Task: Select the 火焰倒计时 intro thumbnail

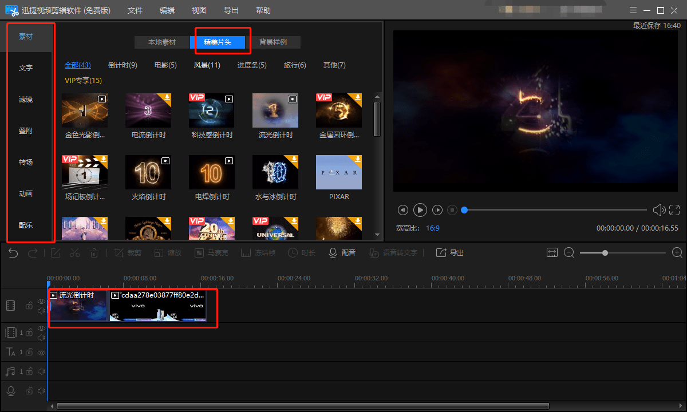Action: (x=148, y=172)
